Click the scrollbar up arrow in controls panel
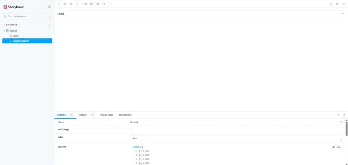The image size is (348, 165). (x=346, y=120)
